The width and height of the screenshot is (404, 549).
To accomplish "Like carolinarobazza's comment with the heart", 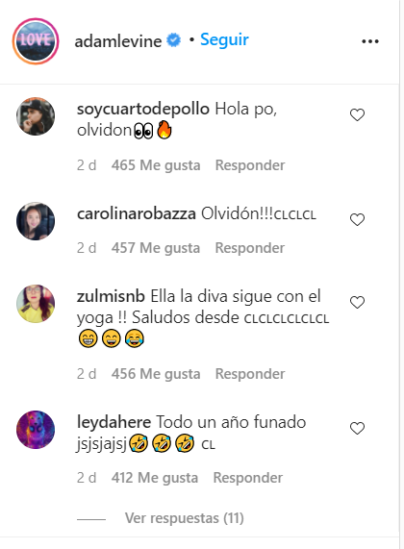I will [357, 219].
